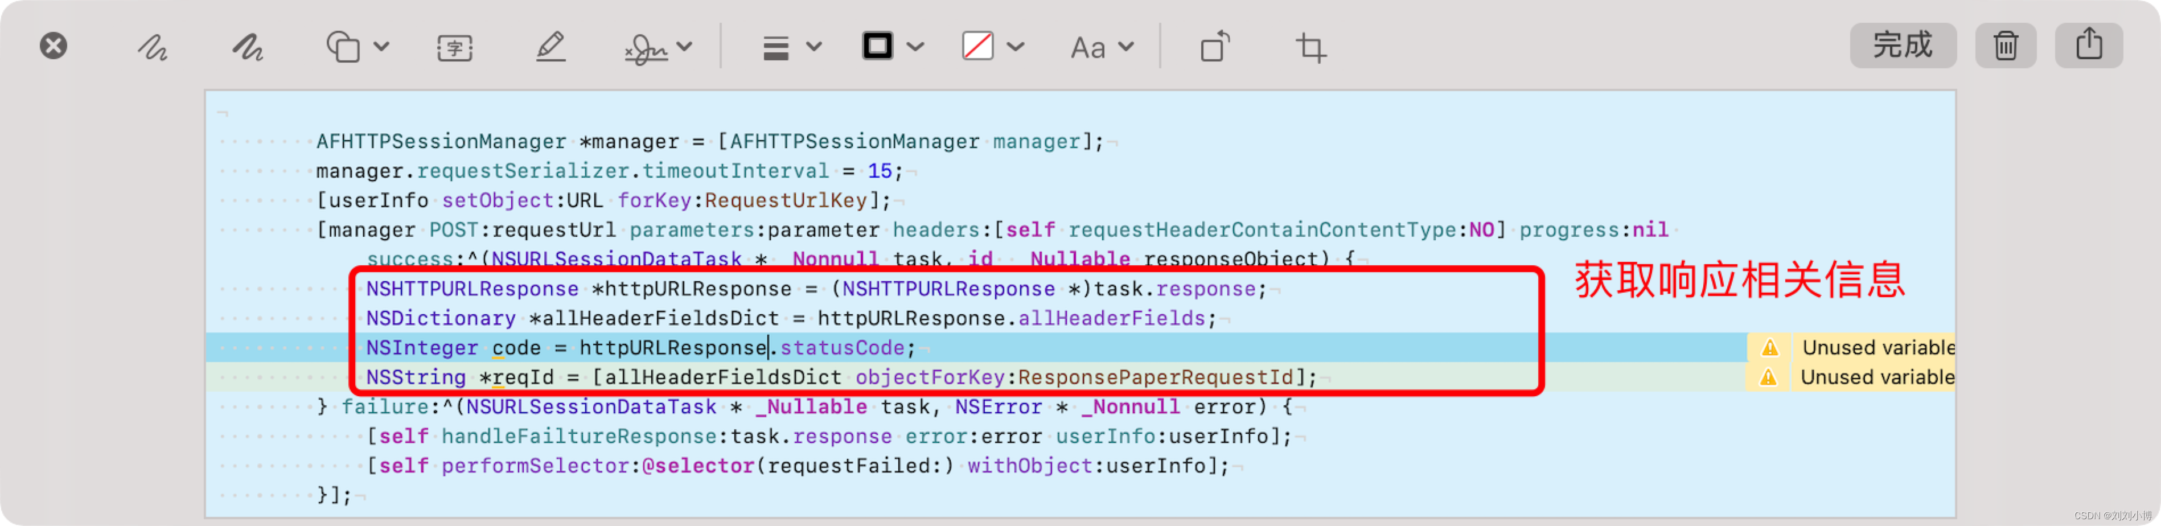
Task: Select the Highlight marker tool
Action: click(x=550, y=47)
